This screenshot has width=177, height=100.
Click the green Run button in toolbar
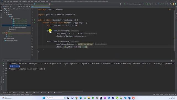[x=145, y=4]
